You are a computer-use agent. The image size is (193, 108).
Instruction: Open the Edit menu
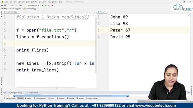(11, 2)
